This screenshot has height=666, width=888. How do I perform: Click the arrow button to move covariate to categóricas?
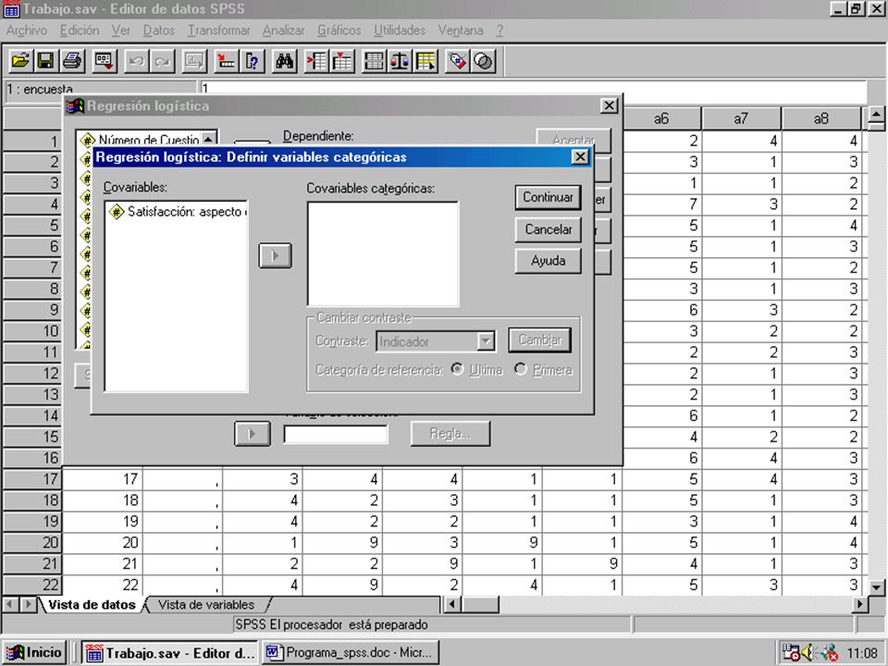tap(276, 255)
